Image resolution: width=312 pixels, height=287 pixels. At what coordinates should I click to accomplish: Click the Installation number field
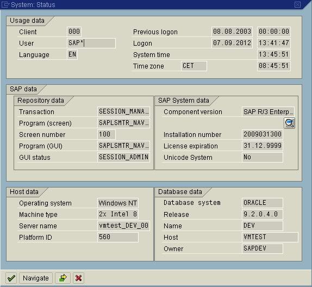[262, 134]
